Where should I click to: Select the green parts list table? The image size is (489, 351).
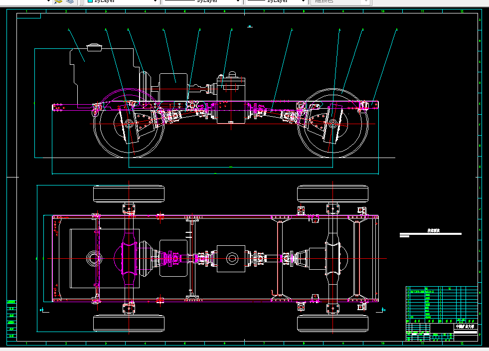(x=442, y=305)
